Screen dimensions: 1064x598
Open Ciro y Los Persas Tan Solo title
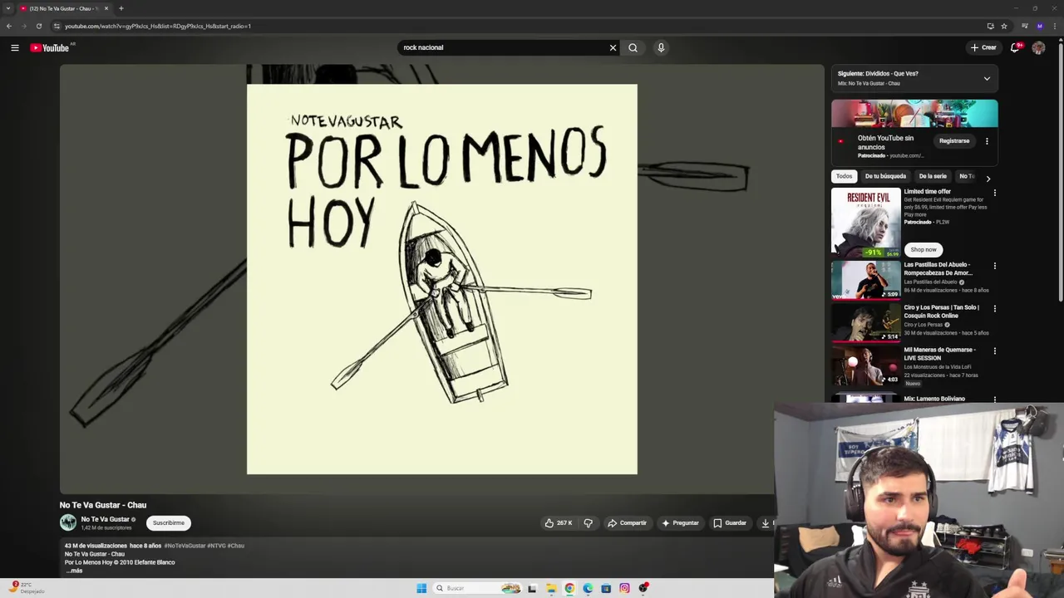pos(941,311)
